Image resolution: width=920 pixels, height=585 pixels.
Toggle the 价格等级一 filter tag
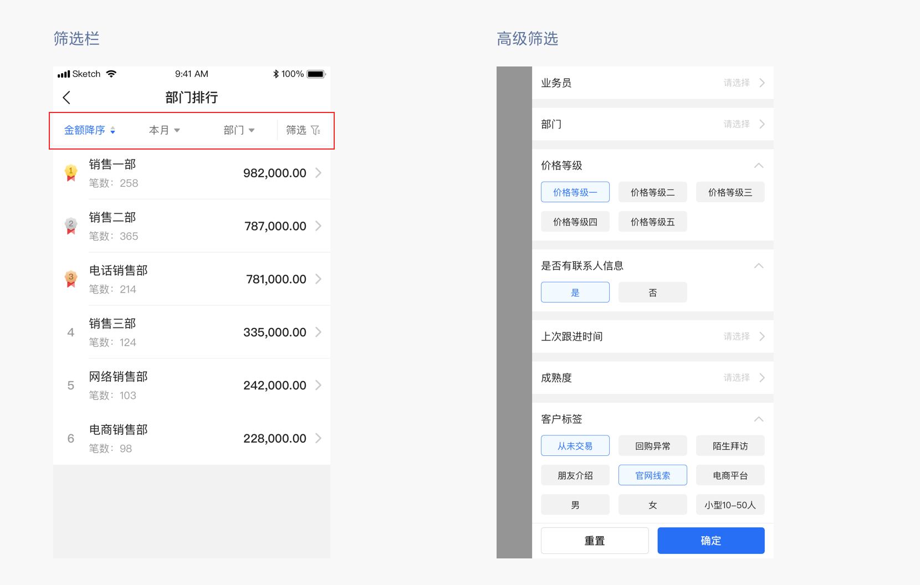[x=575, y=192]
